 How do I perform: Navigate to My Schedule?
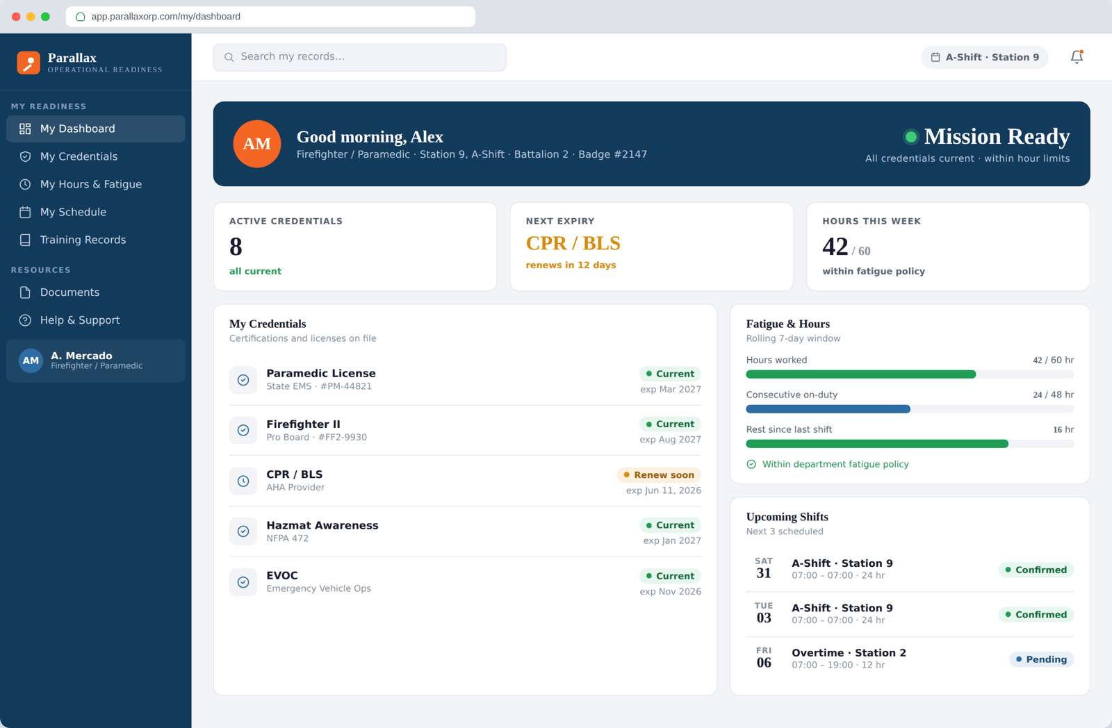(96, 212)
